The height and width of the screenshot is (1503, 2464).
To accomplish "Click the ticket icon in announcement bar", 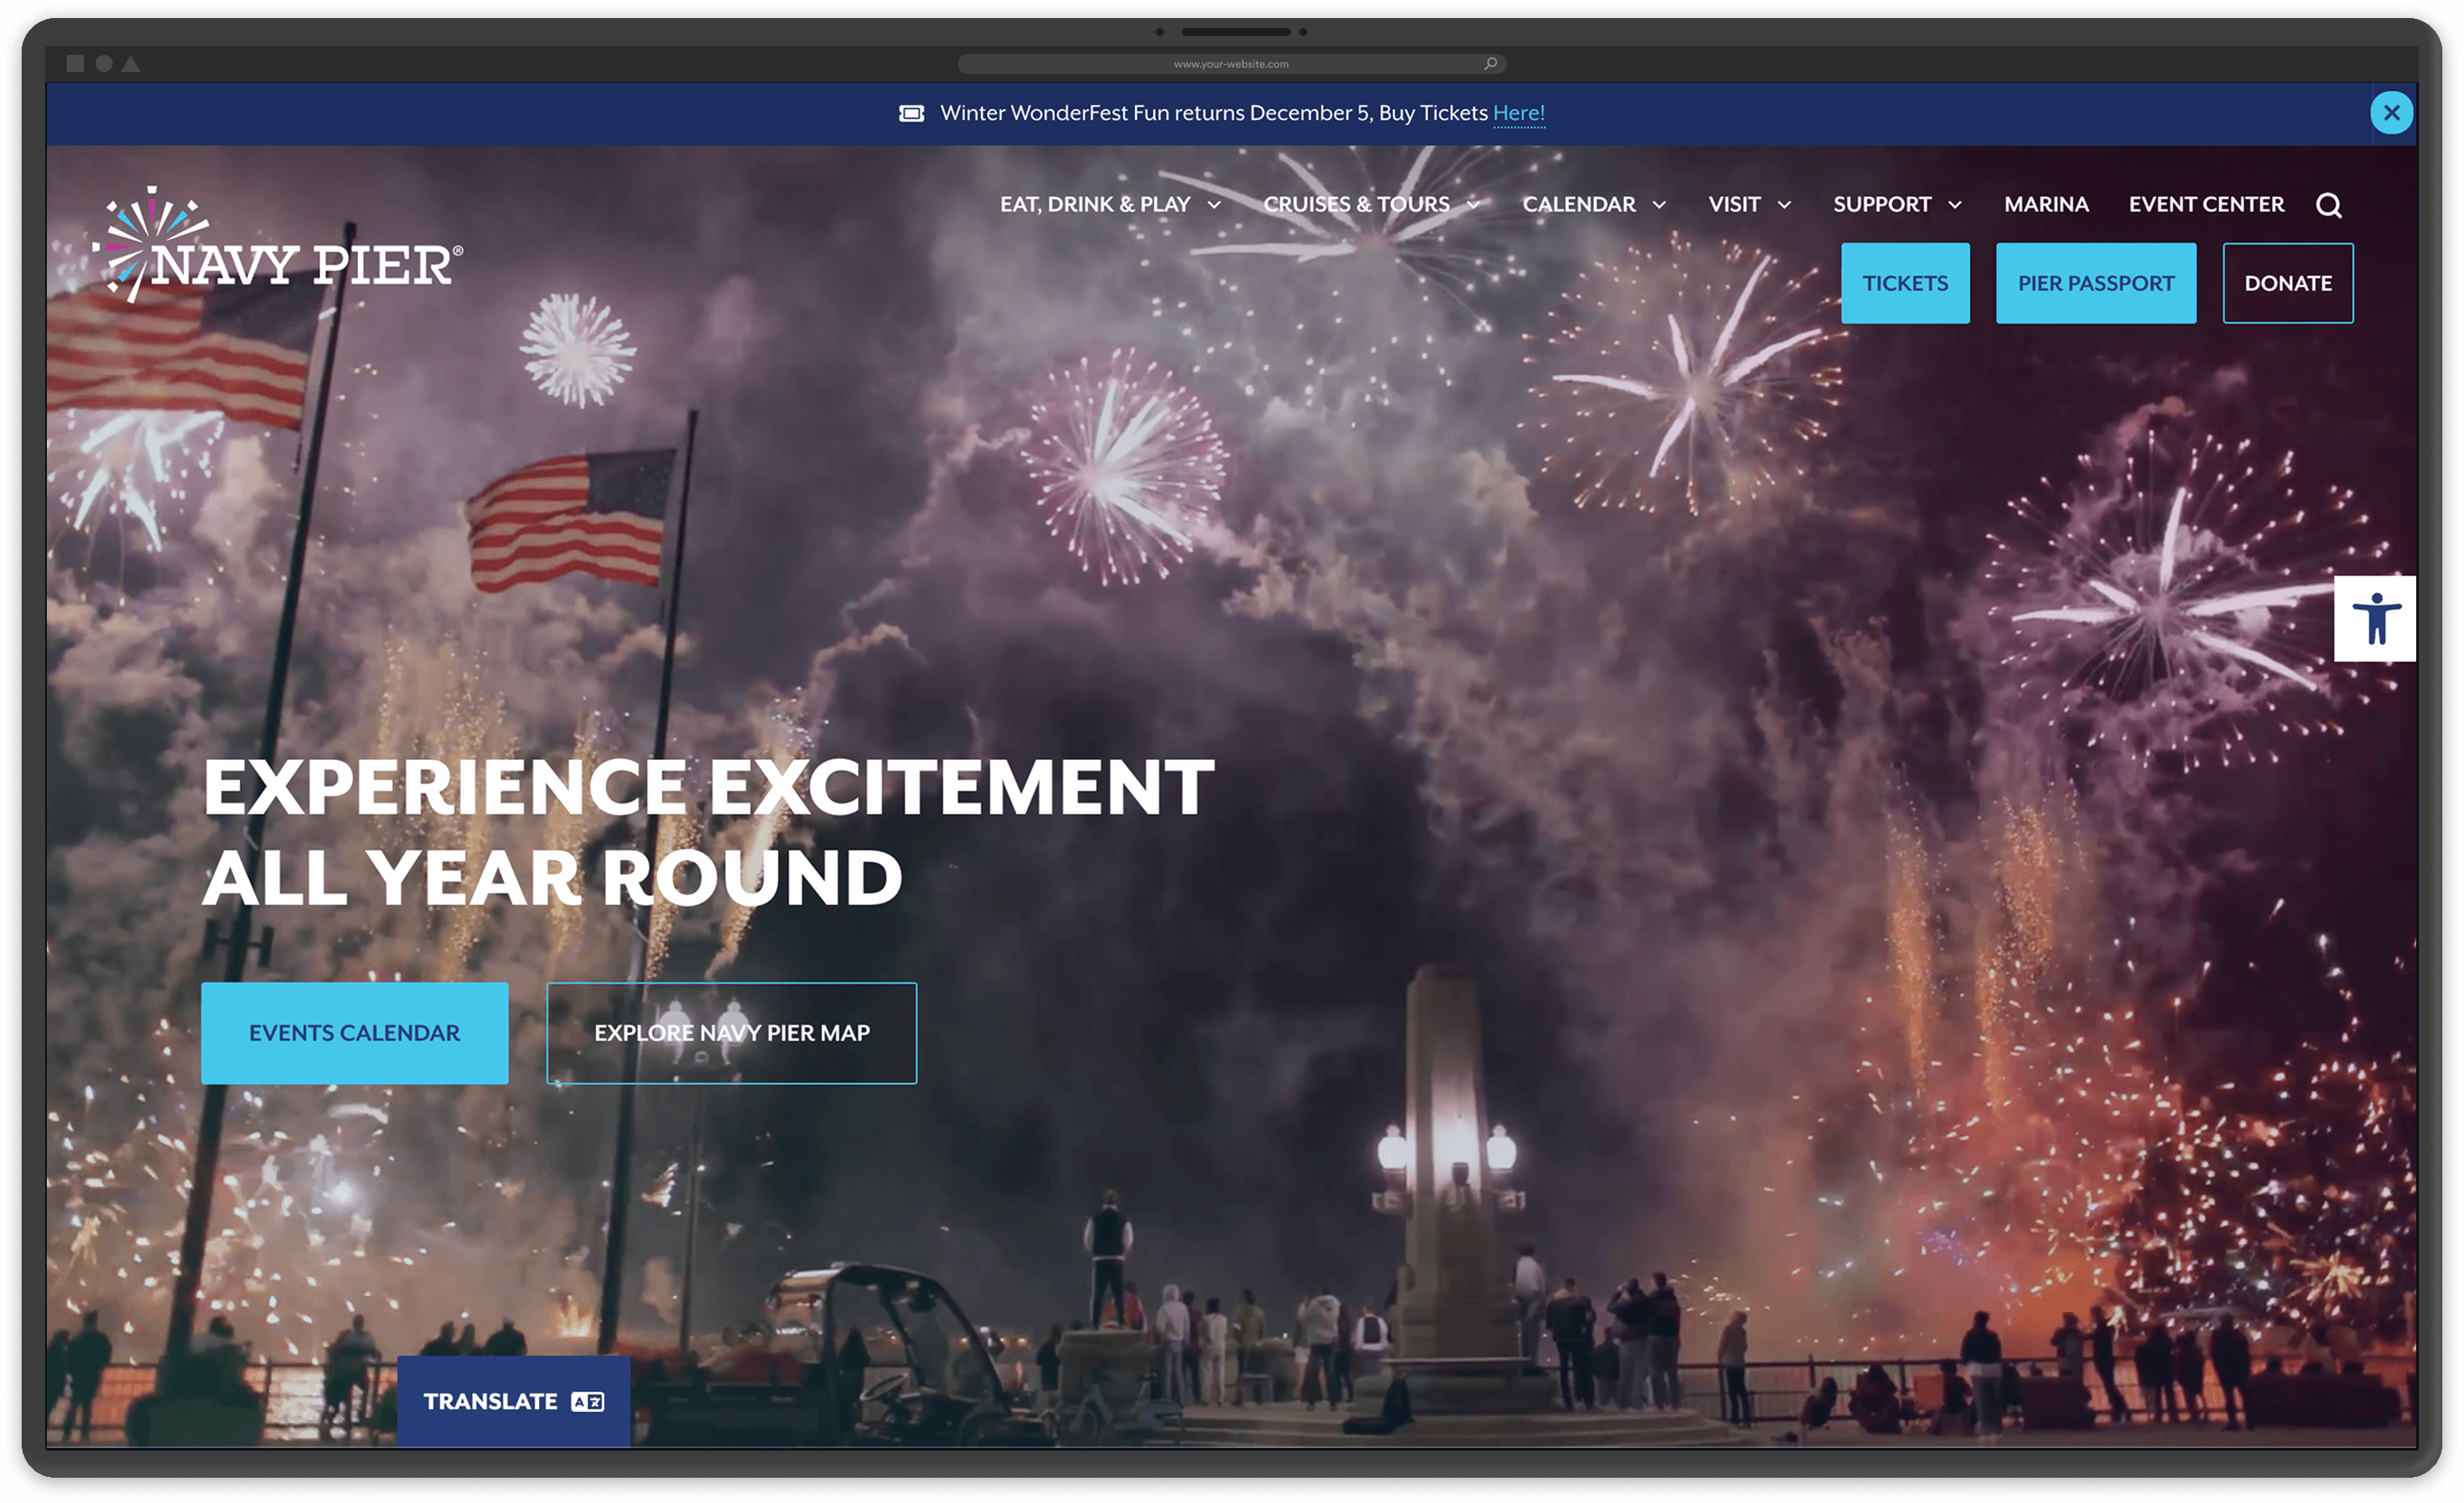I will click(911, 113).
